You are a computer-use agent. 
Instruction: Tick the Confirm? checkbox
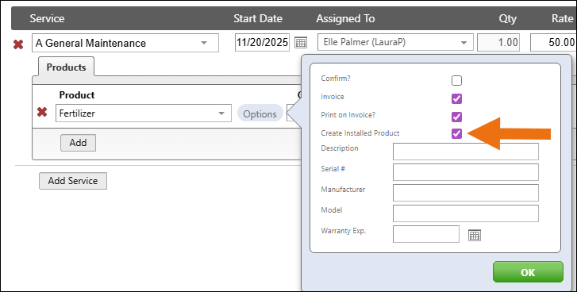click(x=456, y=80)
